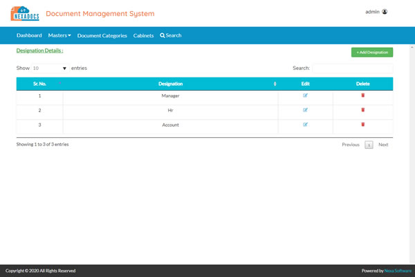Sort table by Sr. No. column
This screenshot has height=277, width=415.
click(39, 84)
